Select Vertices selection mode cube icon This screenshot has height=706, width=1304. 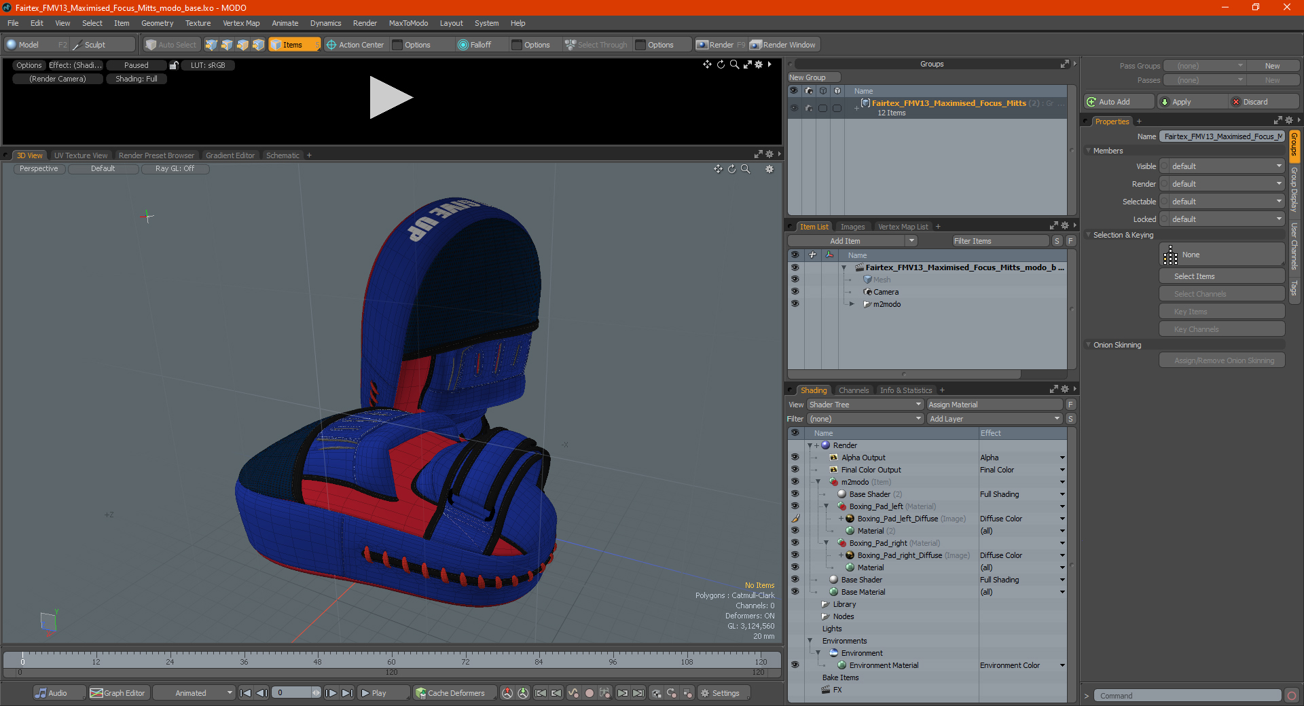pos(211,45)
